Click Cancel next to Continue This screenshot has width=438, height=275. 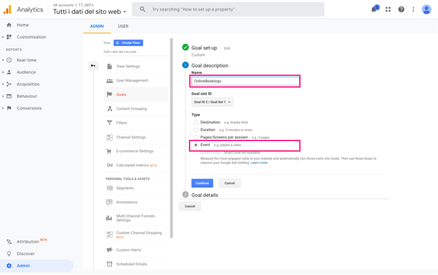click(x=230, y=183)
